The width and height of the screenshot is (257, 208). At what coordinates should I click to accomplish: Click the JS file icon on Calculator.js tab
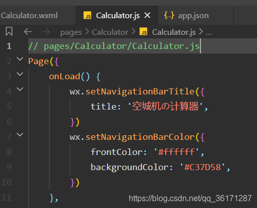tap(87, 16)
